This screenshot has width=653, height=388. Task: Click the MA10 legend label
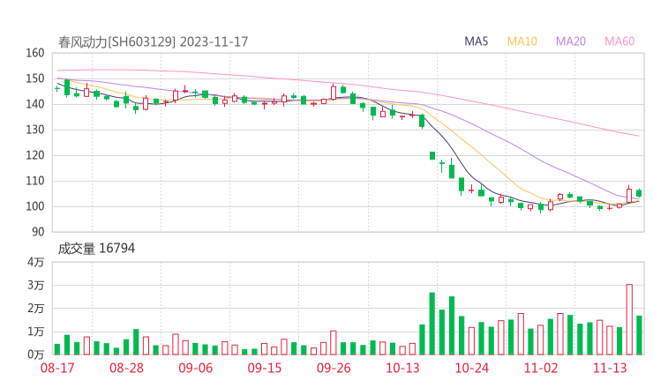click(522, 41)
